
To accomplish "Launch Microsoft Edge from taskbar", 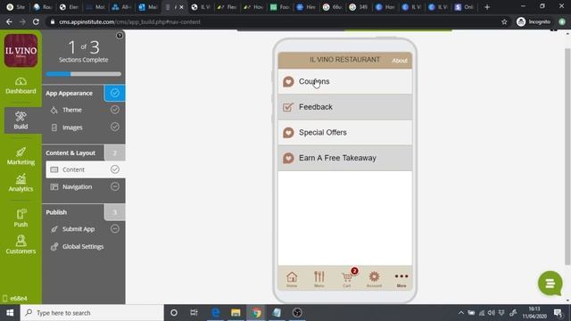I will pos(216,313).
